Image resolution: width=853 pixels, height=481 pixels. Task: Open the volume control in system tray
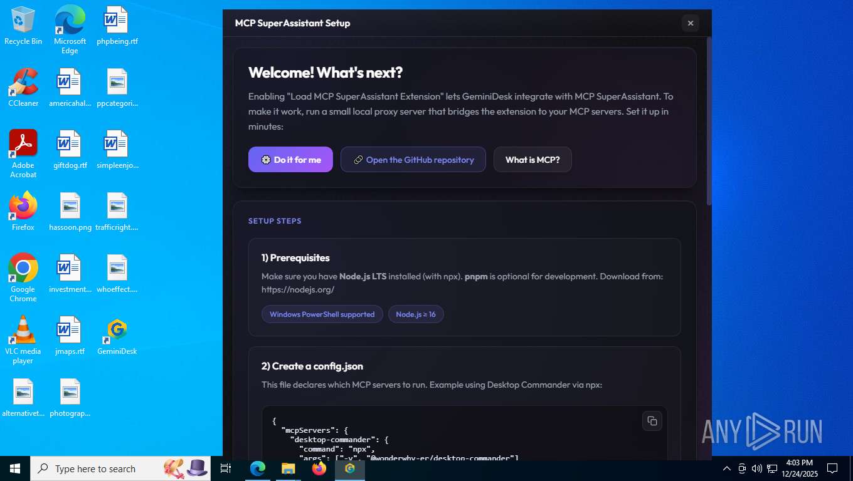coord(757,468)
